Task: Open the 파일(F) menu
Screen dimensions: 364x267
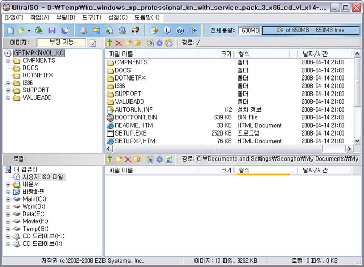Action: tap(14, 17)
